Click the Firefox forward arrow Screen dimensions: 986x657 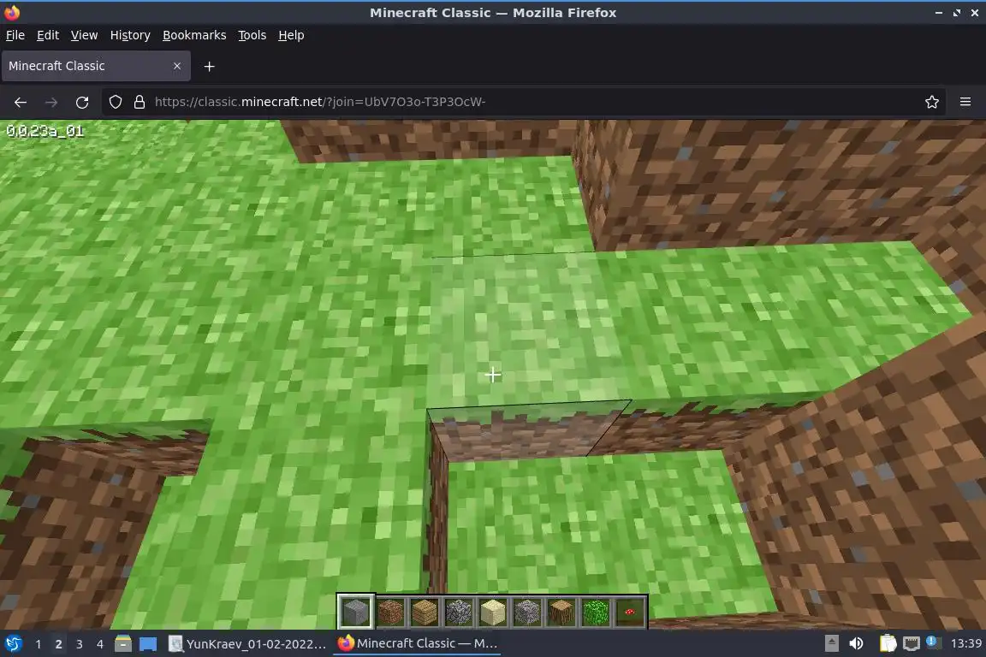click(51, 102)
